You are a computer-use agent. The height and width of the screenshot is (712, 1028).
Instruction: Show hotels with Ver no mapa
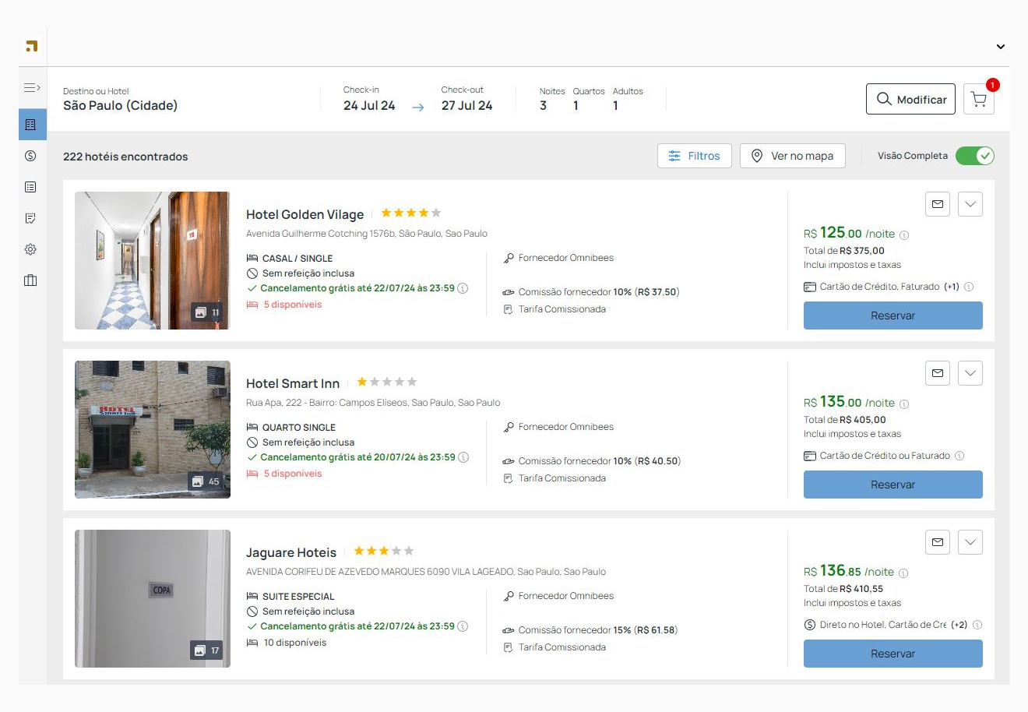pyautogui.click(x=792, y=156)
